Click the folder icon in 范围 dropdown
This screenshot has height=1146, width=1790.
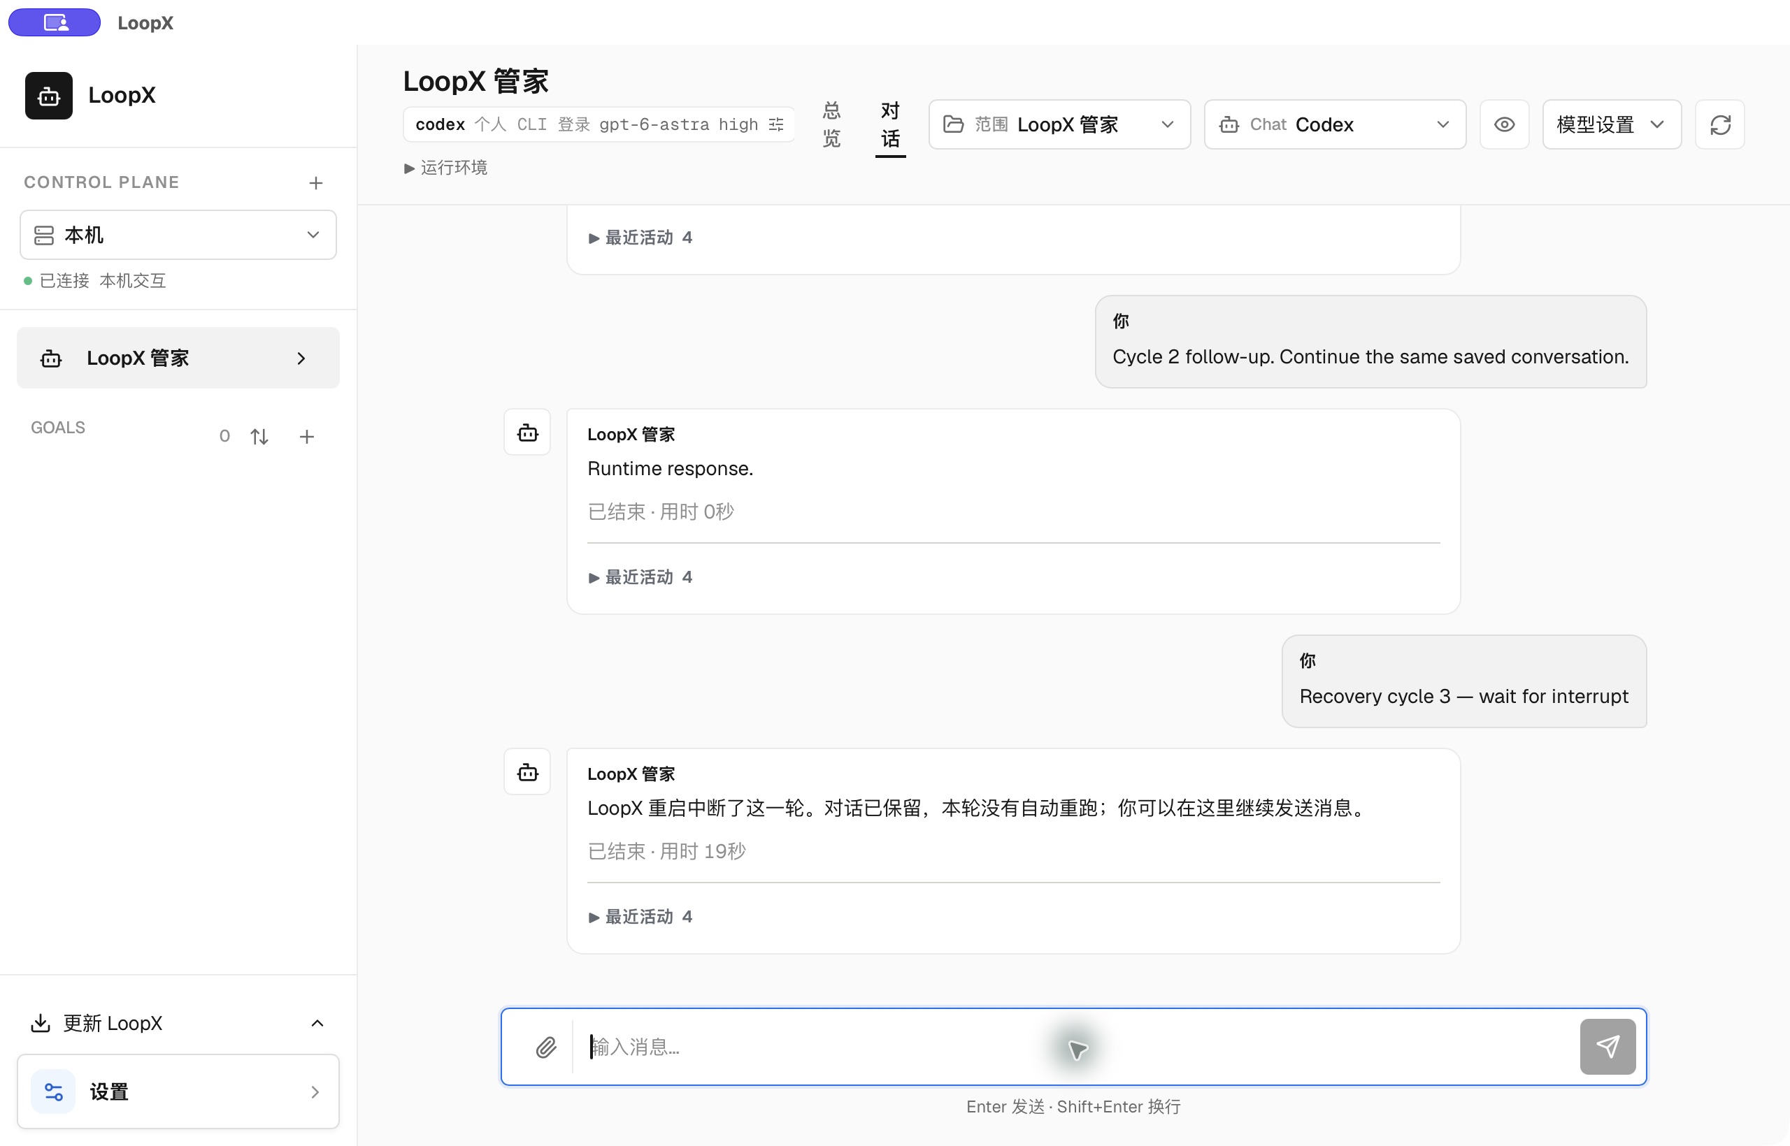[x=953, y=124]
